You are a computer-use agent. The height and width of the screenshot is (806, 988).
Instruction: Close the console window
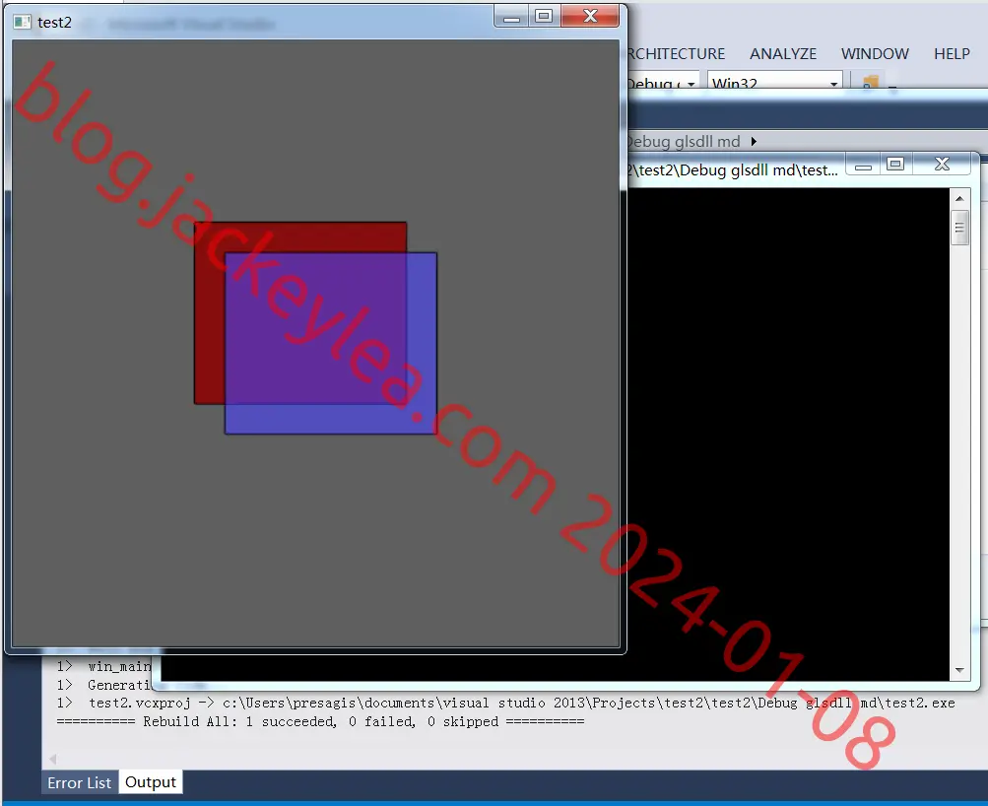click(942, 166)
